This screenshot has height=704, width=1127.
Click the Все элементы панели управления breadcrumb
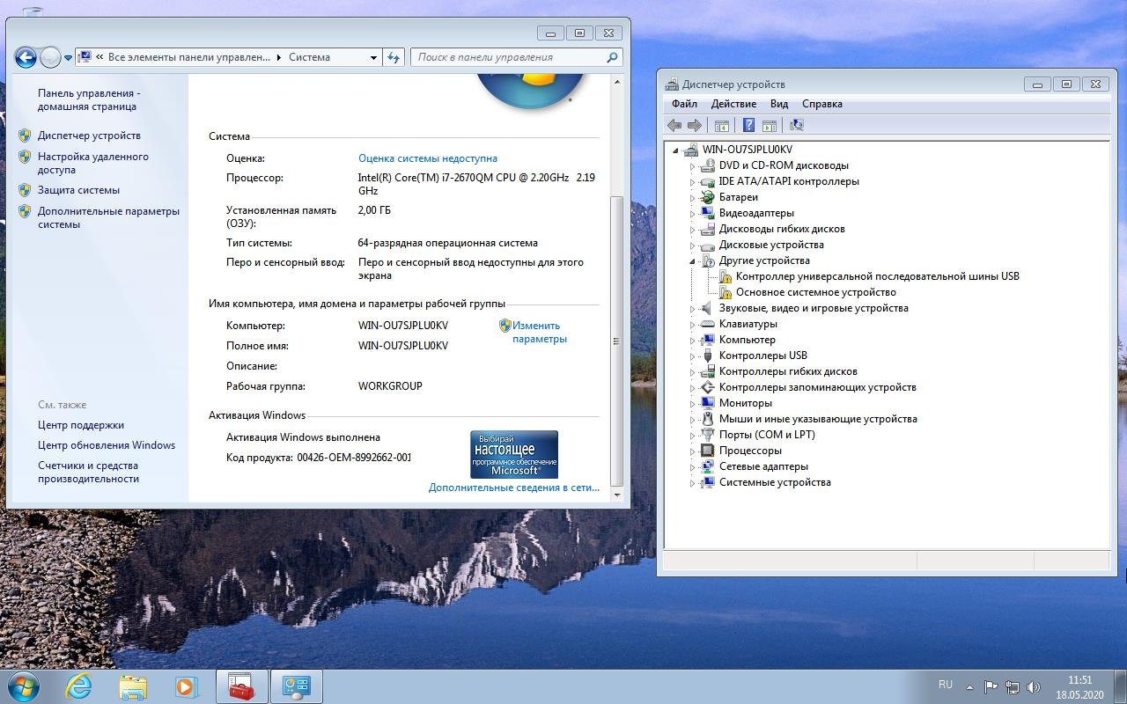pyautogui.click(x=189, y=57)
